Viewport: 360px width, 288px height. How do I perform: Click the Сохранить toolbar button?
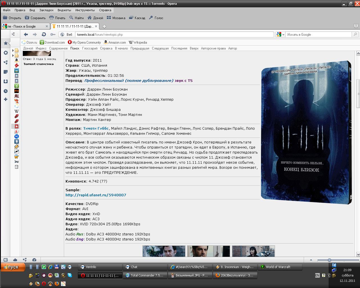coord(35,18)
